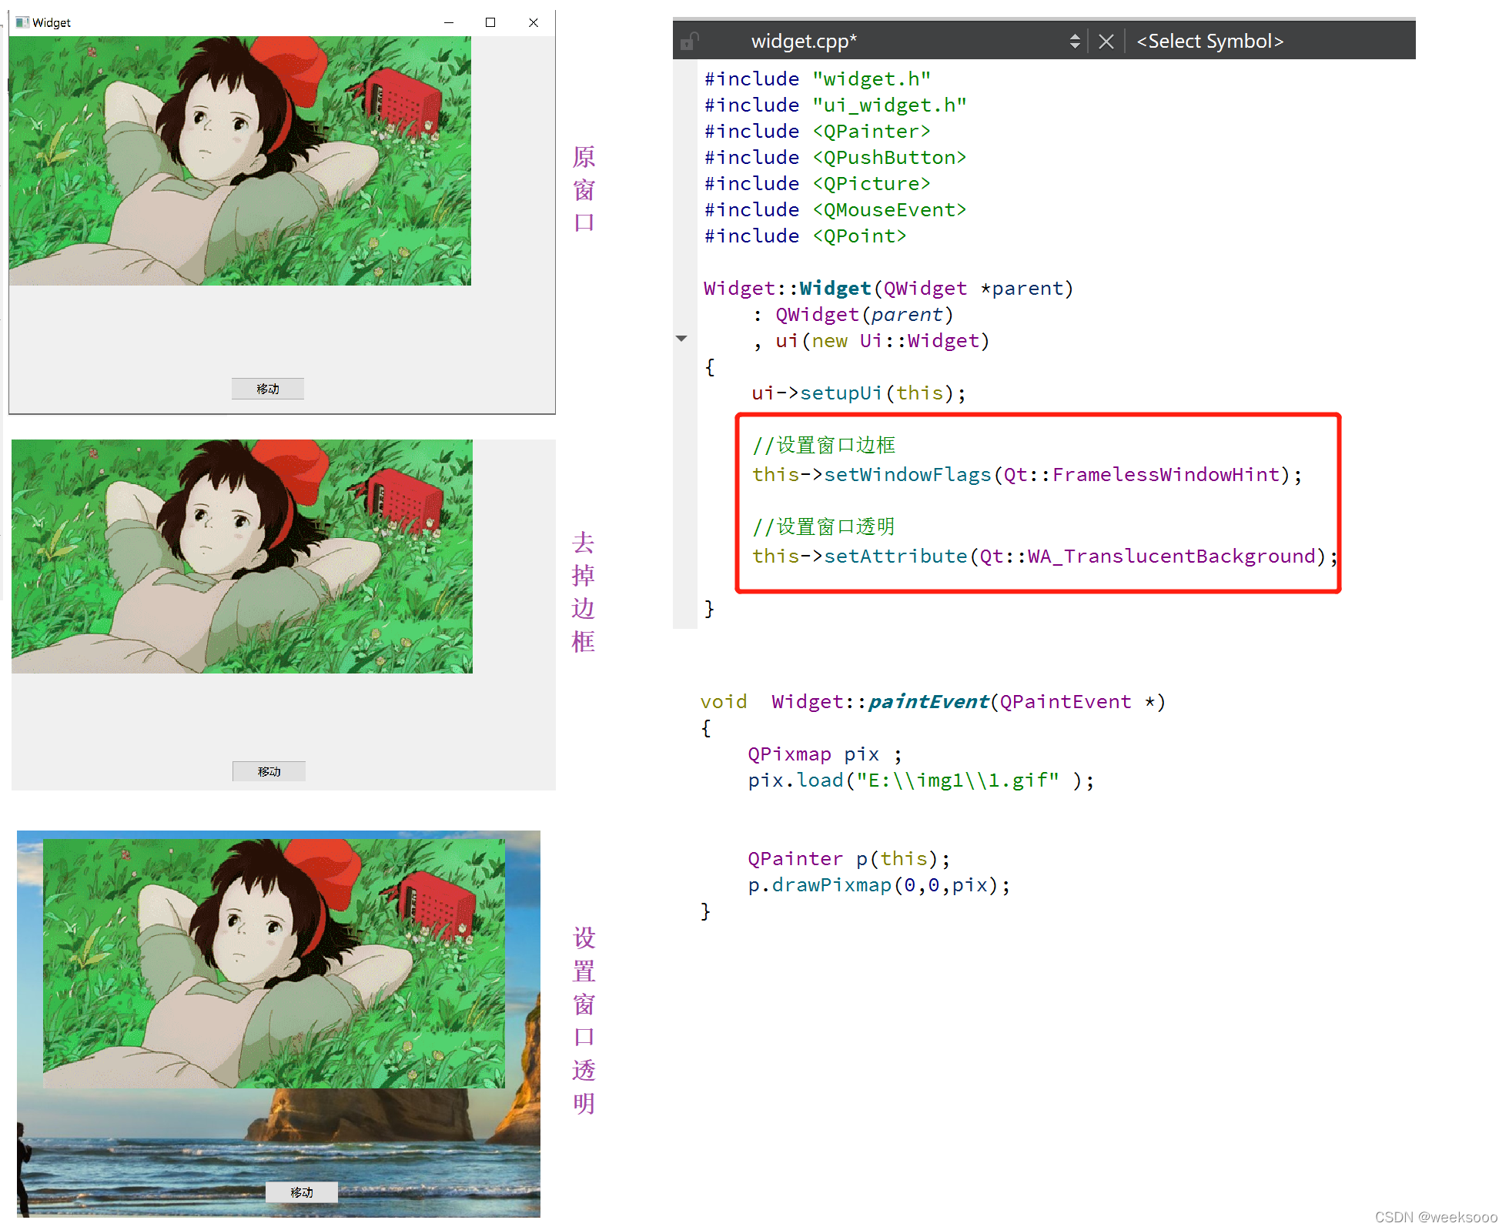Click the anime image in transparent window
Screen dimensions: 1509x1230
point(273,963)
